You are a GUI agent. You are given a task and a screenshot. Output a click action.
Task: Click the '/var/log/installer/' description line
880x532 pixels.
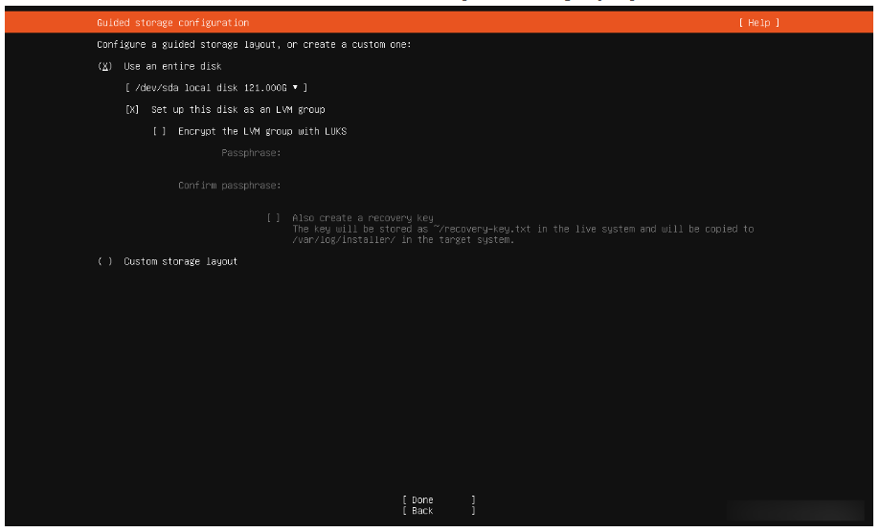click(402, 240)
